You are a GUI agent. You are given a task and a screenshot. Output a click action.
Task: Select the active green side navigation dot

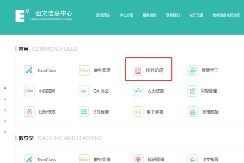coord(5,88)
